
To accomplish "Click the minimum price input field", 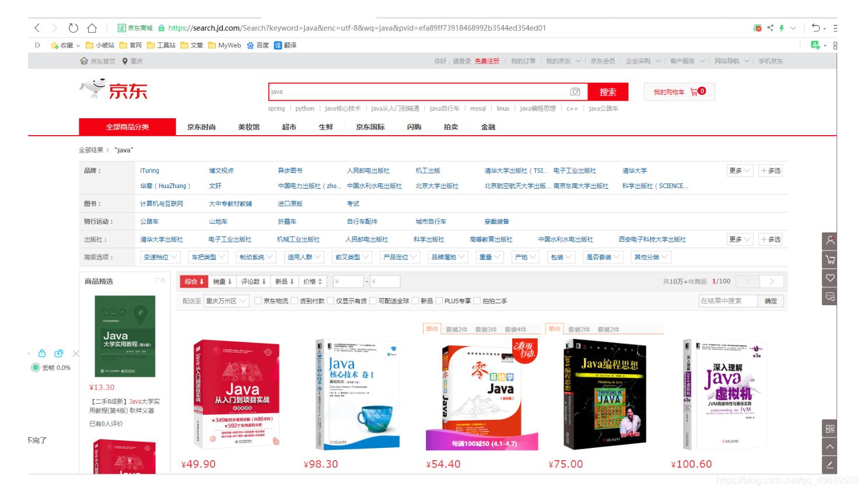I will (x=348, y=281).
